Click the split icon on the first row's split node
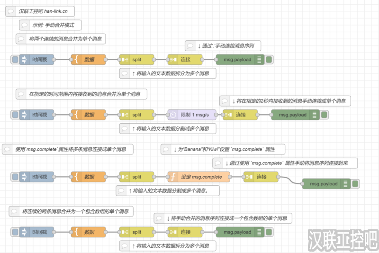This screenshot has height=253, width=379. [125, 60]
